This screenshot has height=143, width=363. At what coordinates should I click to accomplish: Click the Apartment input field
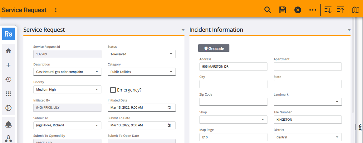tap(308, 66)
